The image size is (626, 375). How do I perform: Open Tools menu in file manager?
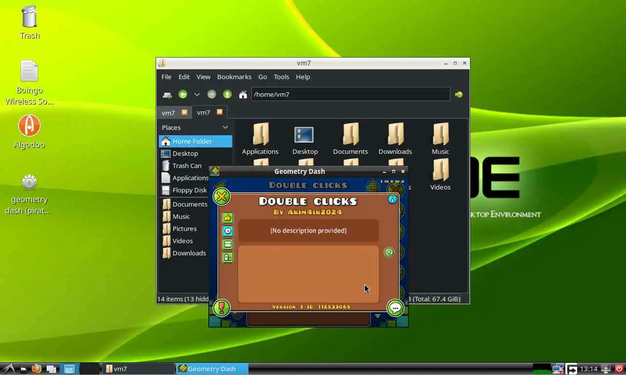[x=281, y=77]
